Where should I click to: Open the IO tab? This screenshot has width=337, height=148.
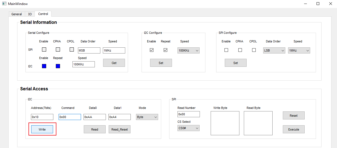click(30, 14)
